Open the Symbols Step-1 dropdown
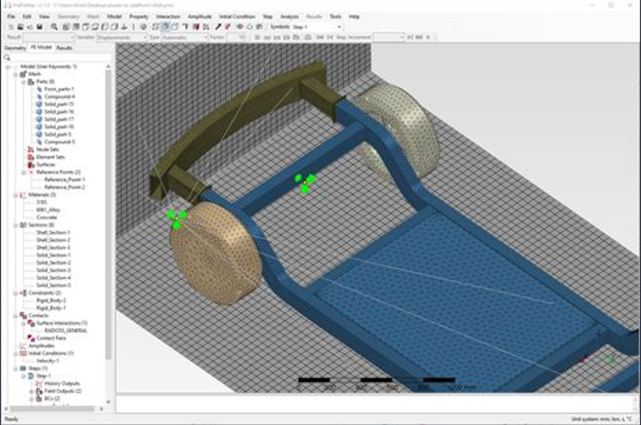The width and height of the screenshot is (641, 425). pos(317,27)
